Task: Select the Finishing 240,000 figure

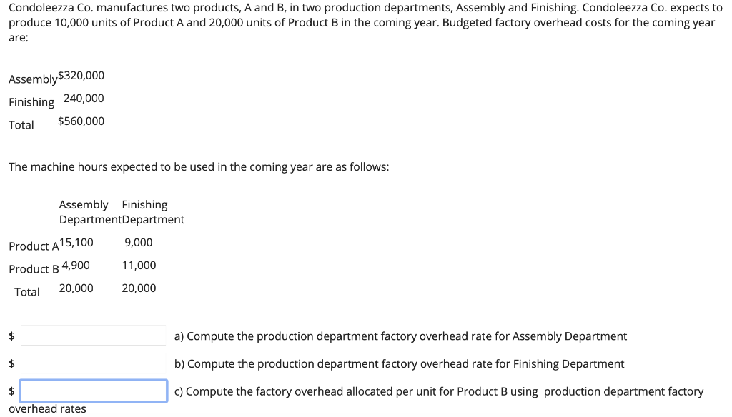Action: point(84,98)
